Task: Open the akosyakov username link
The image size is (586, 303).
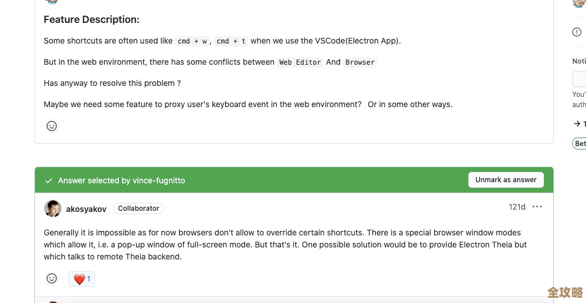Action: [86, 209]
